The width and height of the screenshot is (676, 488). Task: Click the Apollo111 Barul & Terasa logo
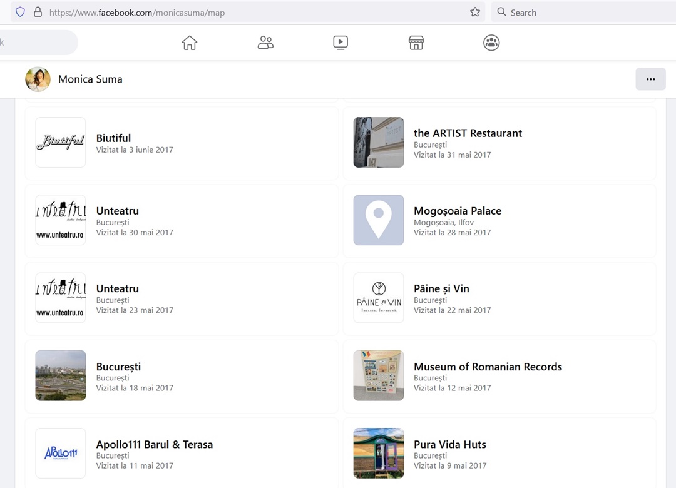click(x=61, y=453)
